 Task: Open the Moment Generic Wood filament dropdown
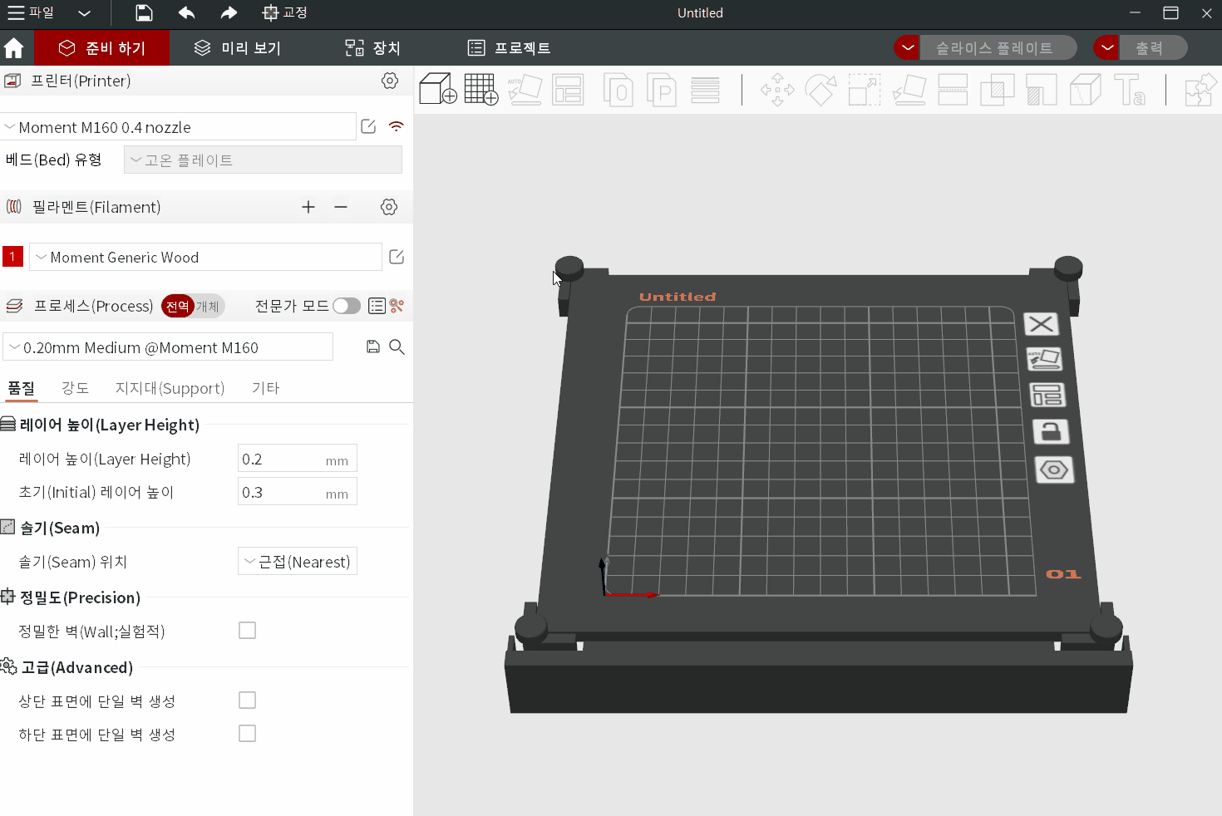(x=205, y=257)
